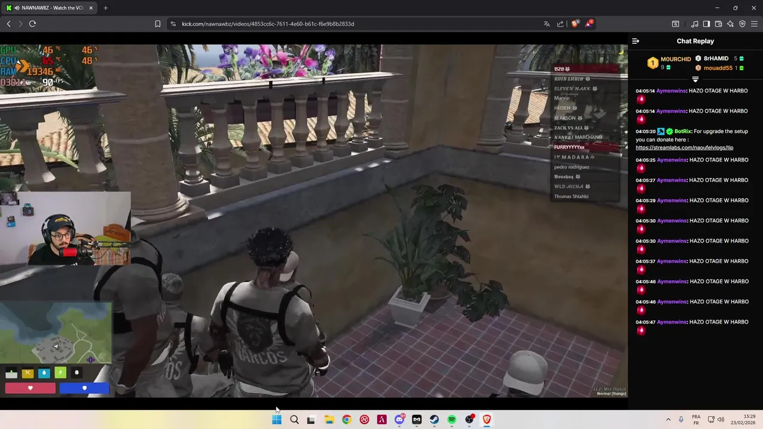
Task: Click the pedro rodriguez player name
Action: point(572,167)
